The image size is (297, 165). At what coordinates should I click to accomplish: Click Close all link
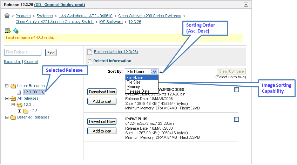tap(31, 62)
